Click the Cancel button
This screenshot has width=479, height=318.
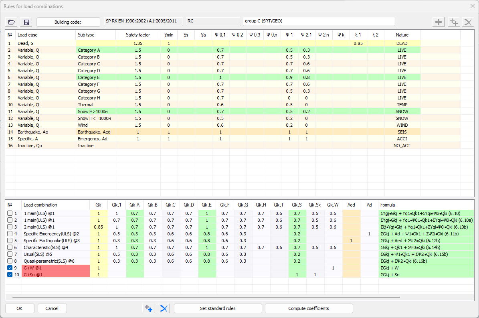52,308
